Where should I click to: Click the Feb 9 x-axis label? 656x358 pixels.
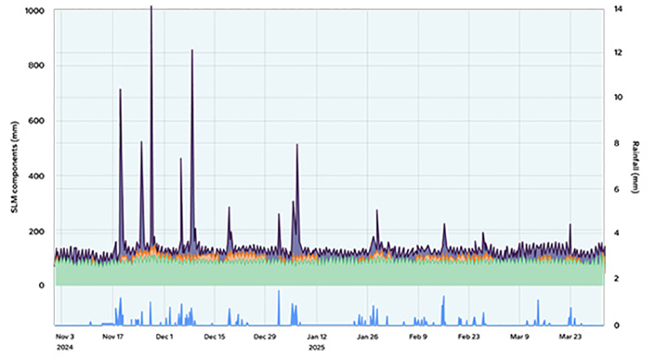418,336
